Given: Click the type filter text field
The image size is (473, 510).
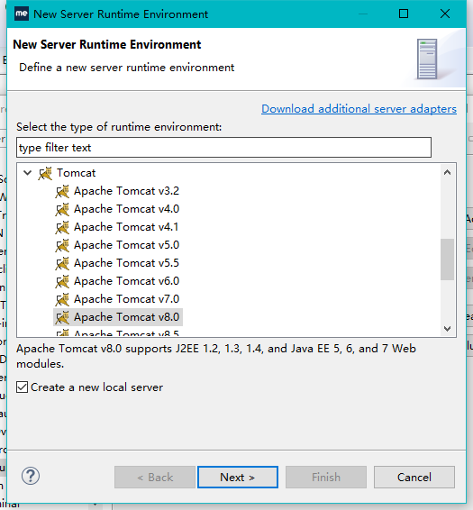Looking at the screenshot, I should [x=223, y=148].
